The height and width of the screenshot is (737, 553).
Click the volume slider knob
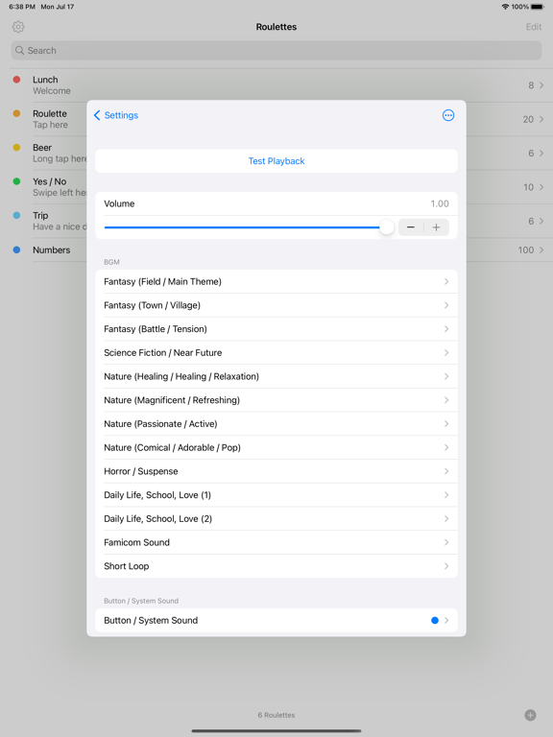[387, 227]
